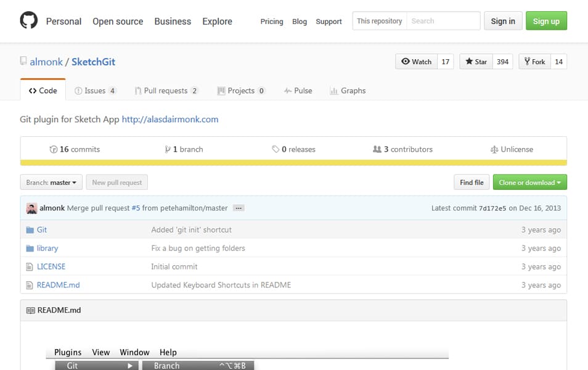Screen dimensions: 588x370
Task: Expand commit message ellipsis button
Action: point(239,208)
